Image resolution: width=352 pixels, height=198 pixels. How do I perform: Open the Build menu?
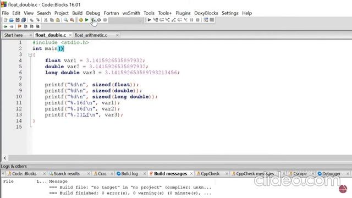click(x=77, y=13)
